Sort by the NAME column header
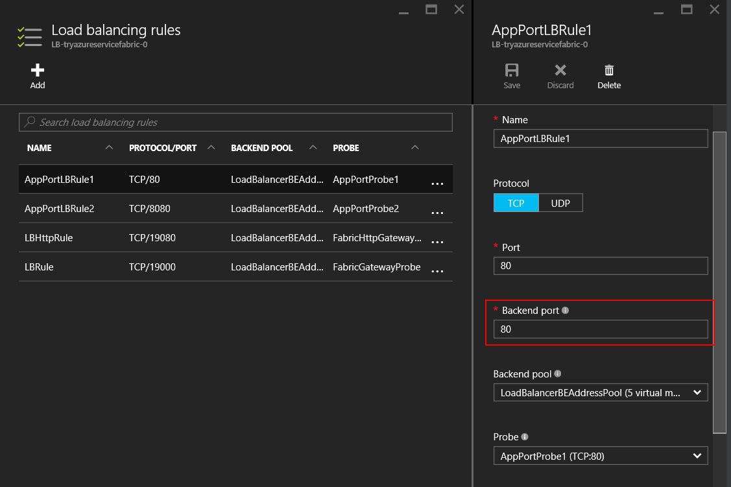The height and width of the screenshot is (487, 731). point(40,148)
